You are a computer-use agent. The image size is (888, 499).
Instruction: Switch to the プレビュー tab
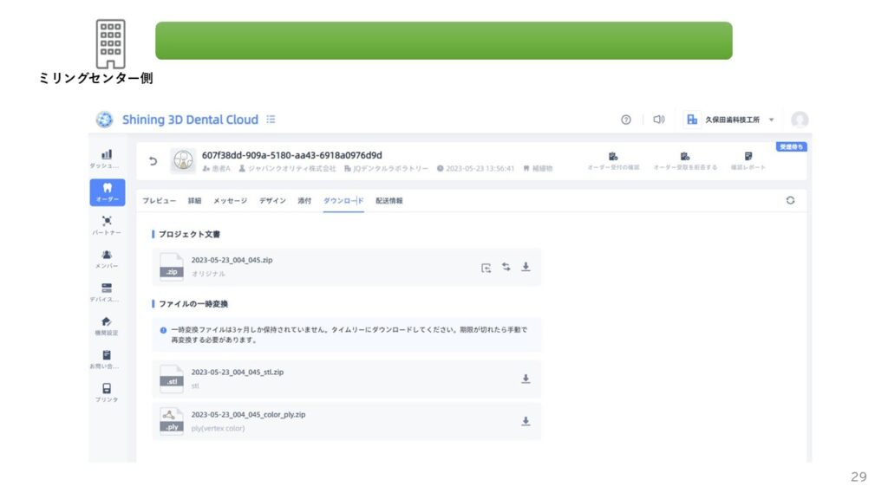coord(160,201)
